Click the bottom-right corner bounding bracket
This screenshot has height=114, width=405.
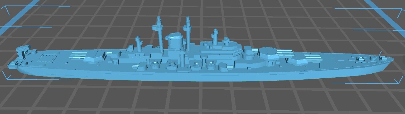[397, 81]
